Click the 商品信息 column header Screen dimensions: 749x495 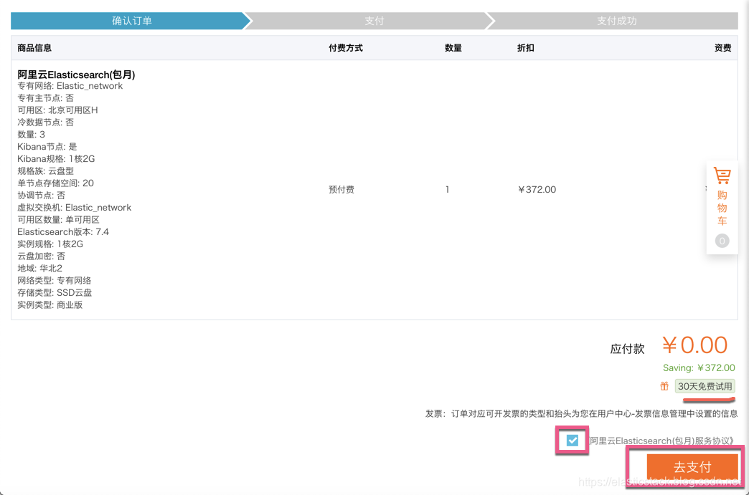coord(34,48)
